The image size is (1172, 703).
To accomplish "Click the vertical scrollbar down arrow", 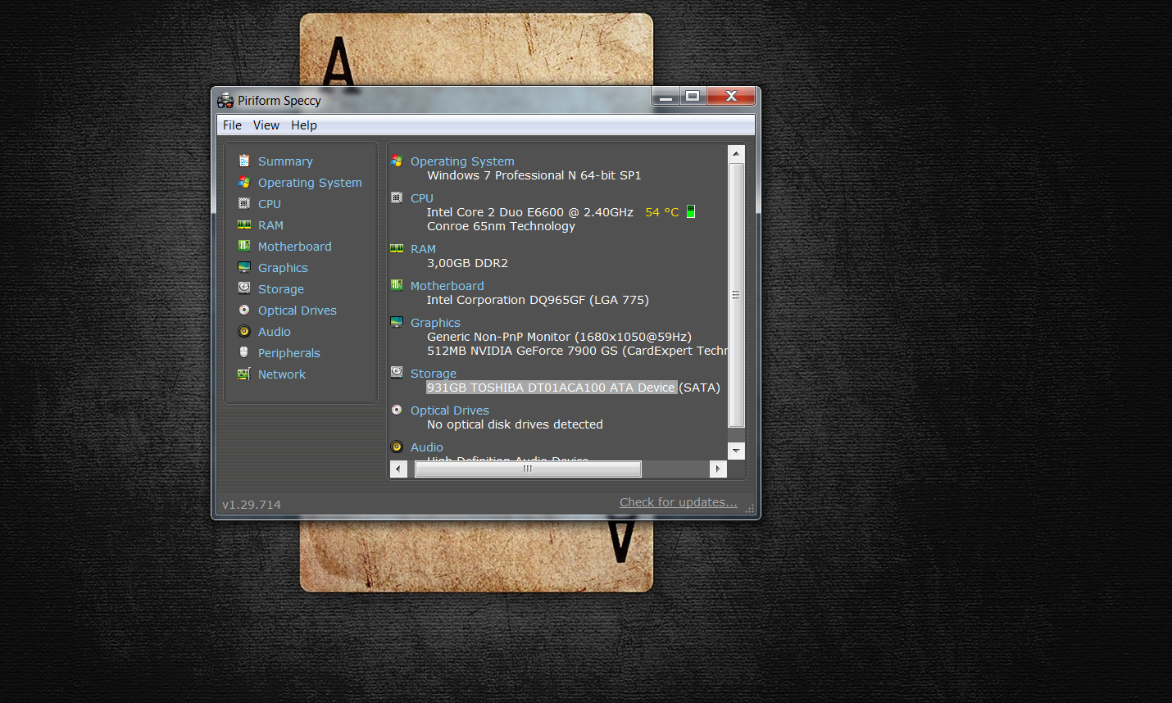I will click(736, 451).
